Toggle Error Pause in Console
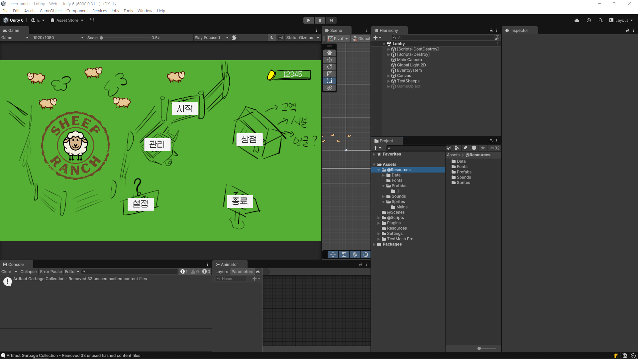 point(51,272)
